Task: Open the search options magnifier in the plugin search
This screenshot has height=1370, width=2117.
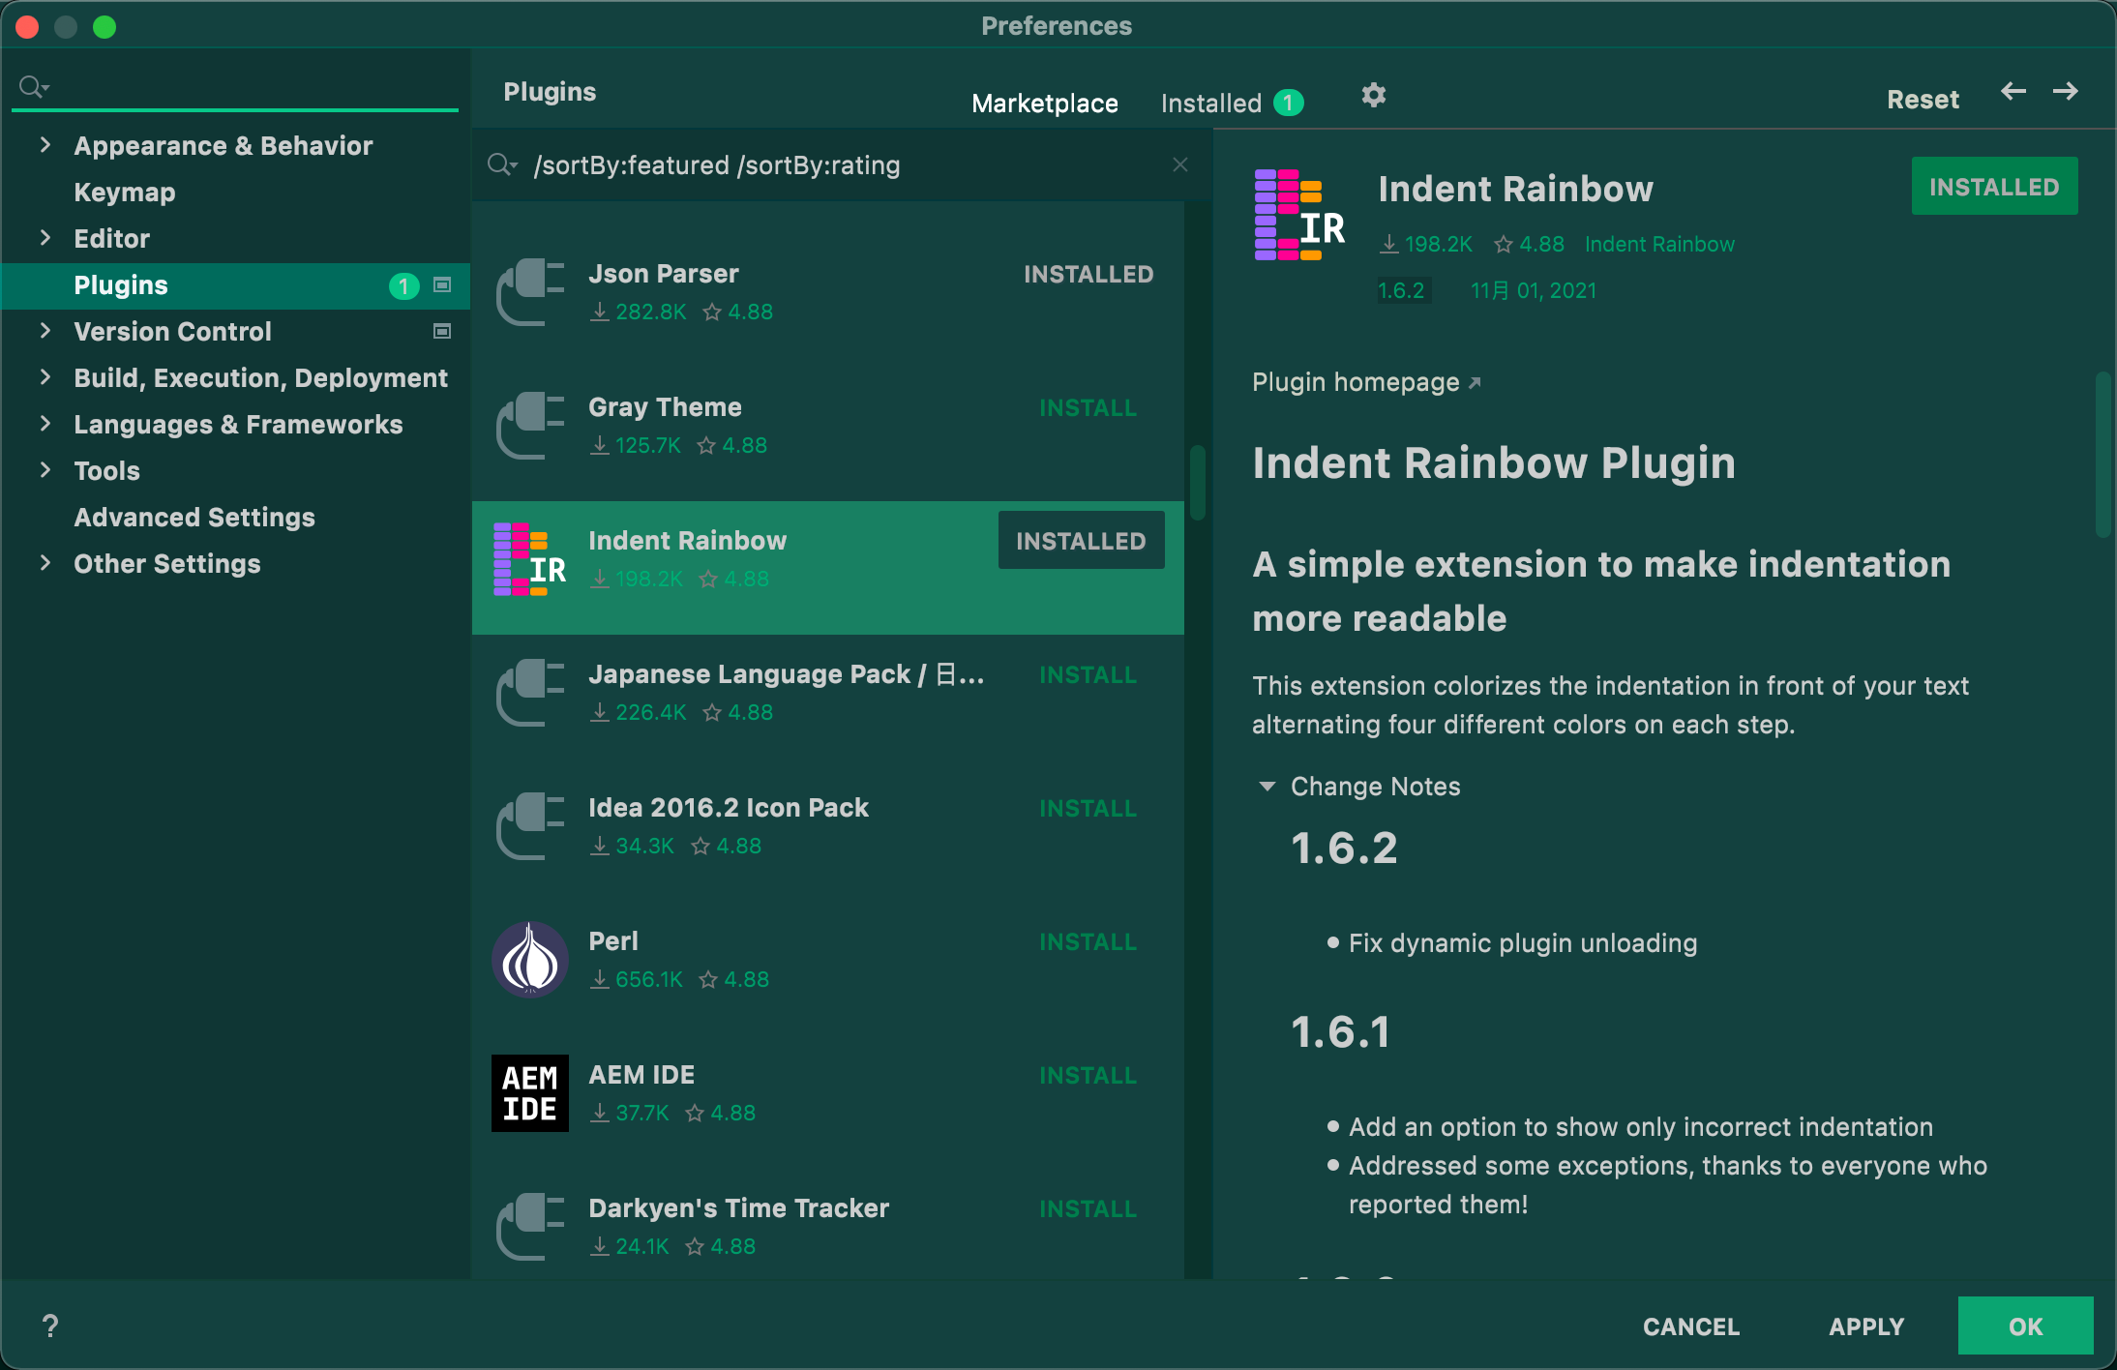Action: point(502,164)
